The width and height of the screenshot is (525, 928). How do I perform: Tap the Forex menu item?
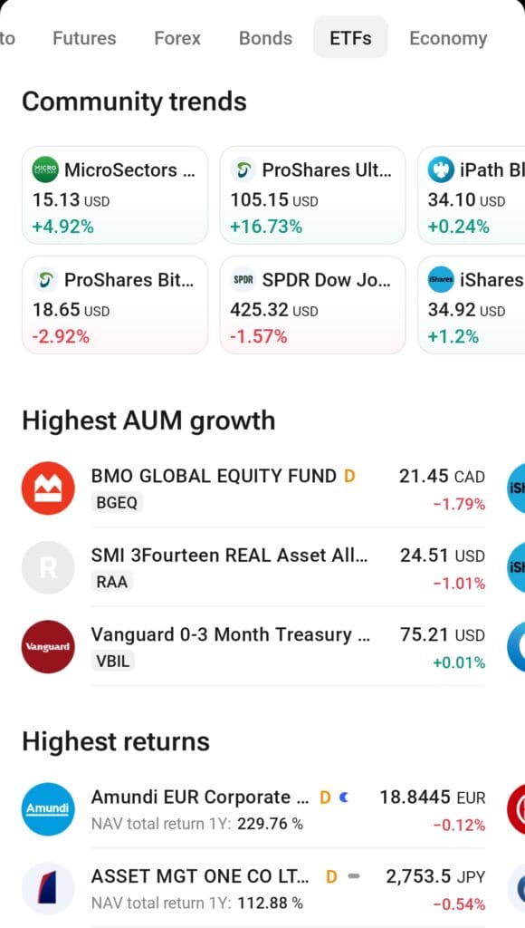tap(177, 38)
